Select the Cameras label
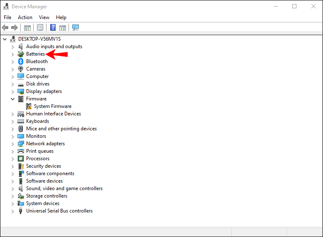This screenshot has width=323, height=237. [x=36, y=69]
